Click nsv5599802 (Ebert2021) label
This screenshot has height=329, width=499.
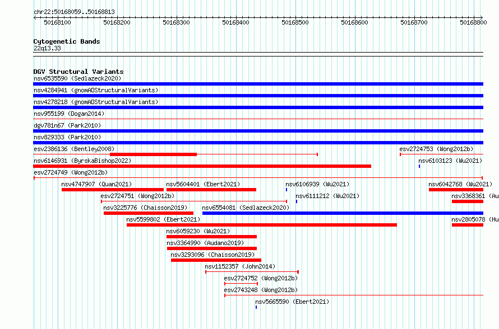tap(163, 219)
